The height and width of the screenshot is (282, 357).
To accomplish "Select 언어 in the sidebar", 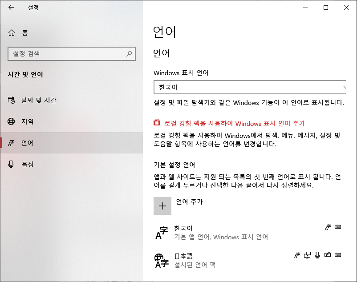I will coord(72,143).
